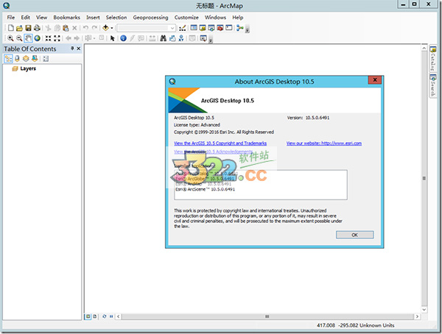Print the map via printer icon
The width and height of the screenshot is (442, 334).
[37, 28]
